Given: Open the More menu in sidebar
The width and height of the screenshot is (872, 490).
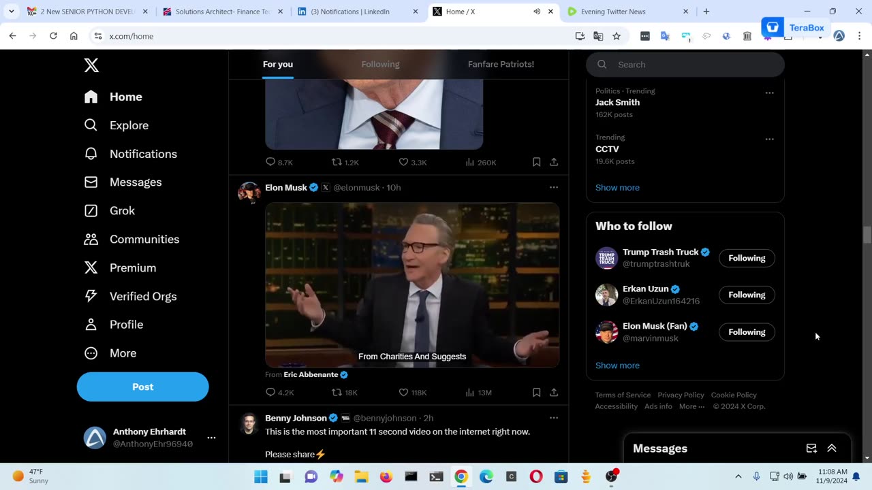Looking at the screenshot, I should pyautogui.click(x=110, y=353).
